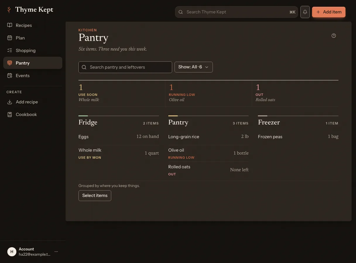Click the magnifier icon in the top search bar

181,12
